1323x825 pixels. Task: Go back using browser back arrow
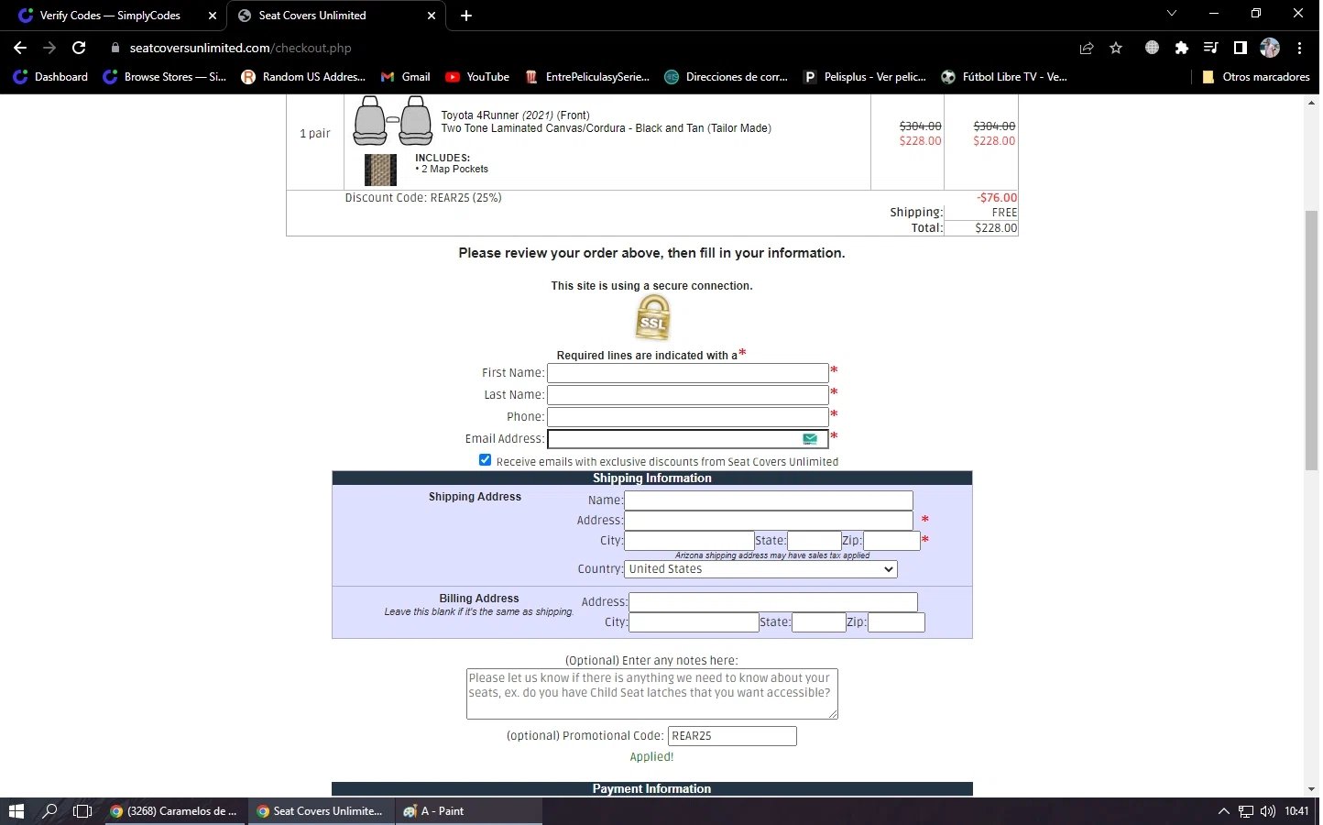click(x=20, y=48)
